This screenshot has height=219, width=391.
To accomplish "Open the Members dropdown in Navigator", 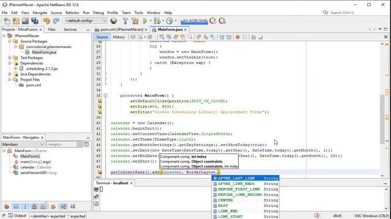I will tap(23, 144).
